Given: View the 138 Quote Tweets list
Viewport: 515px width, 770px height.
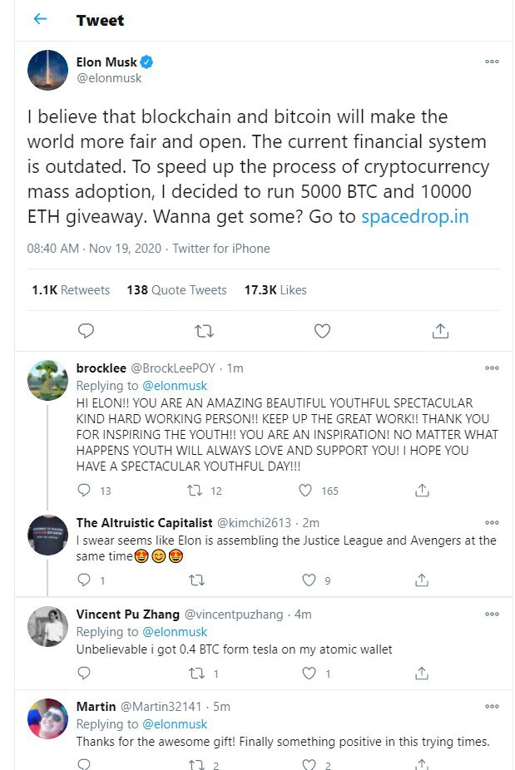Looking at the screenshot, I should coord(176,290).
